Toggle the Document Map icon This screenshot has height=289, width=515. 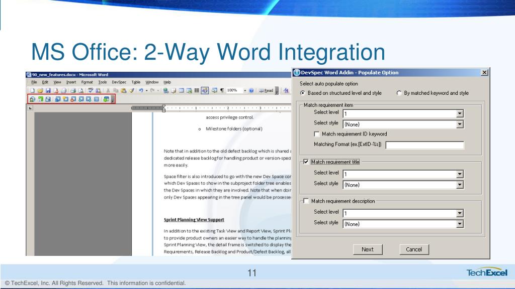[x=214, y=90]
